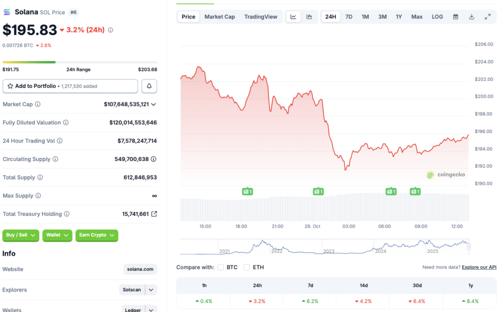Switch to the candlestick chart icon

tap(309, 16)
